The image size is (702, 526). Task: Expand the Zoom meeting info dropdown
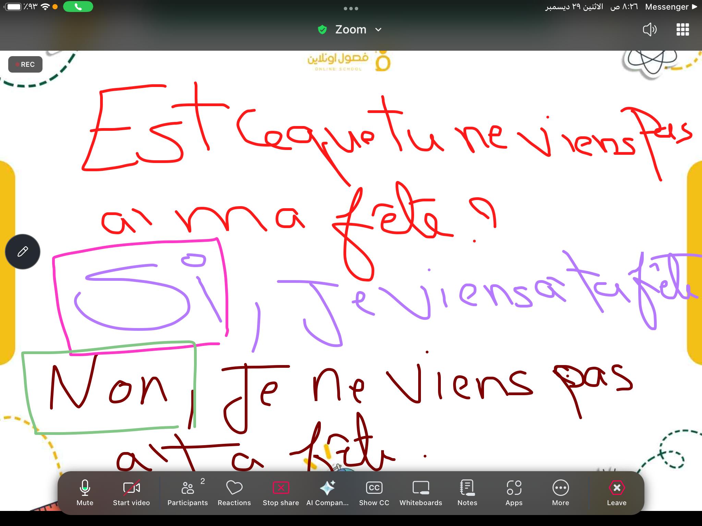(378, 30)
